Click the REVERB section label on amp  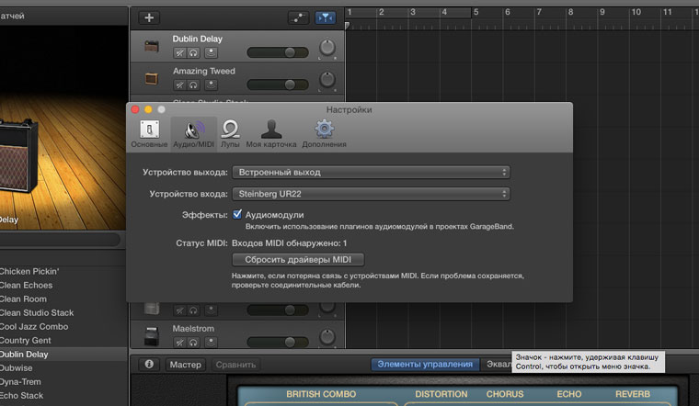pyautogui.click(x=632, y=394)
